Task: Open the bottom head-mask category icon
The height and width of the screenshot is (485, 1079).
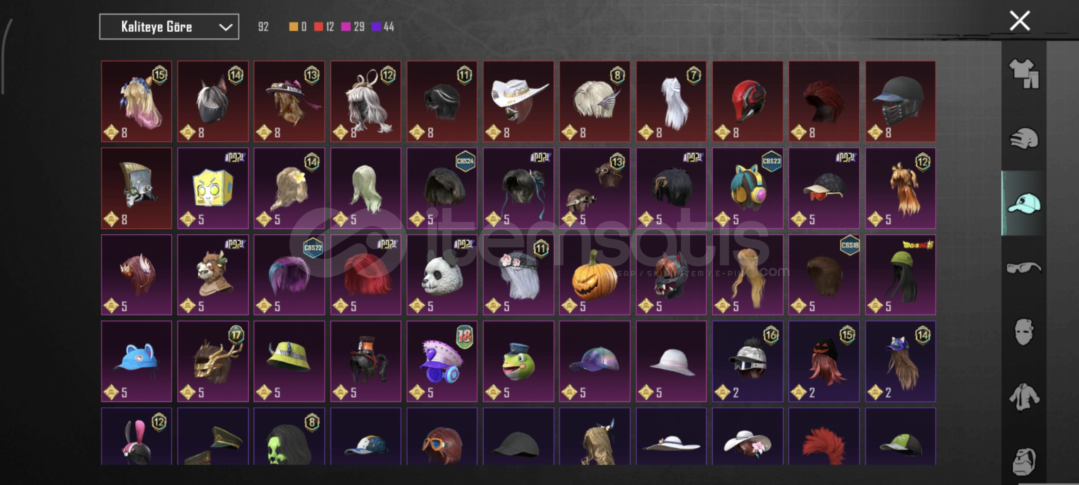Action: point(1024,461)
